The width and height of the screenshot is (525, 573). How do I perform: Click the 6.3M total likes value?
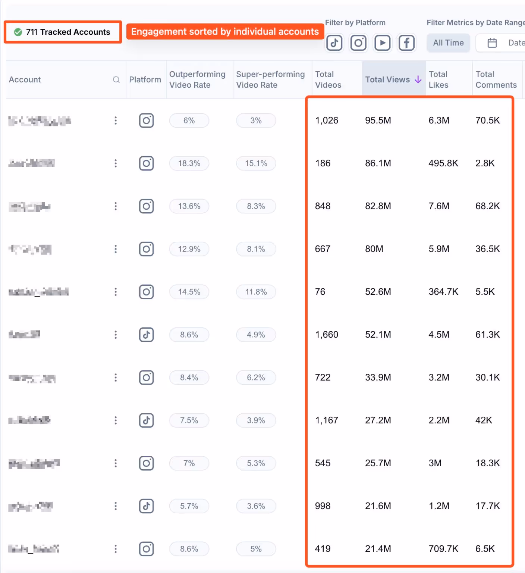pyautogui.click(x=439, y=120)
